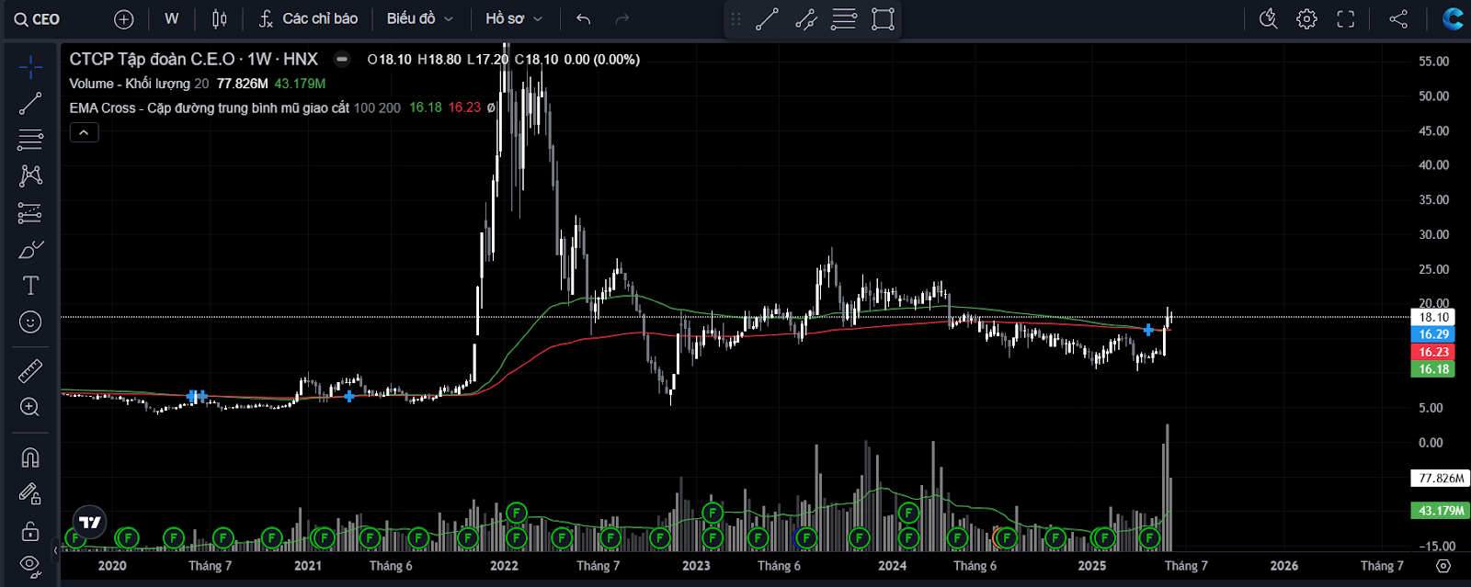Click the green 43.179M volume MA label
The image size is (1471, 587).
tap(1441, 511)
